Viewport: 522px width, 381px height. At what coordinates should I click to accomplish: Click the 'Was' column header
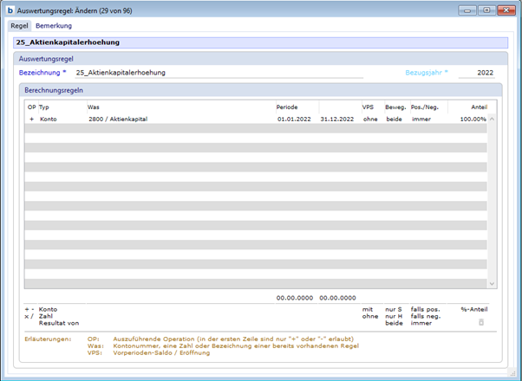click(x=94, y=107)
